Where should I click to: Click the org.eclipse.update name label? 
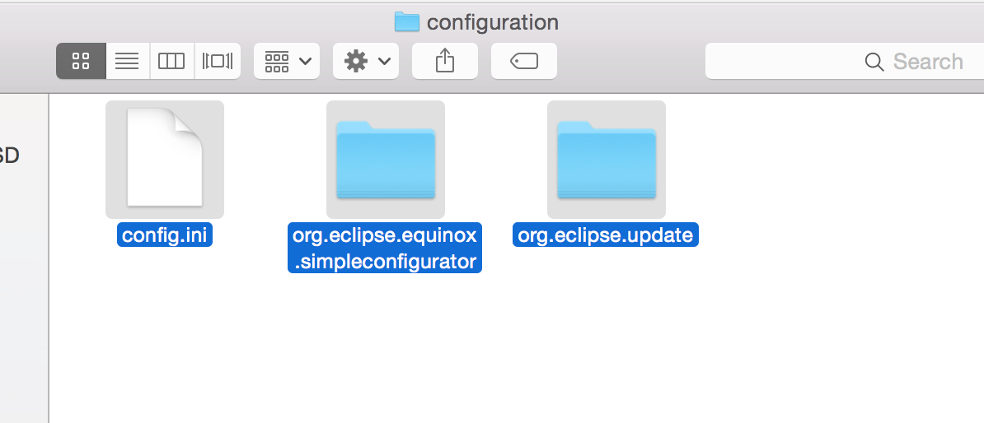(605, 236)
